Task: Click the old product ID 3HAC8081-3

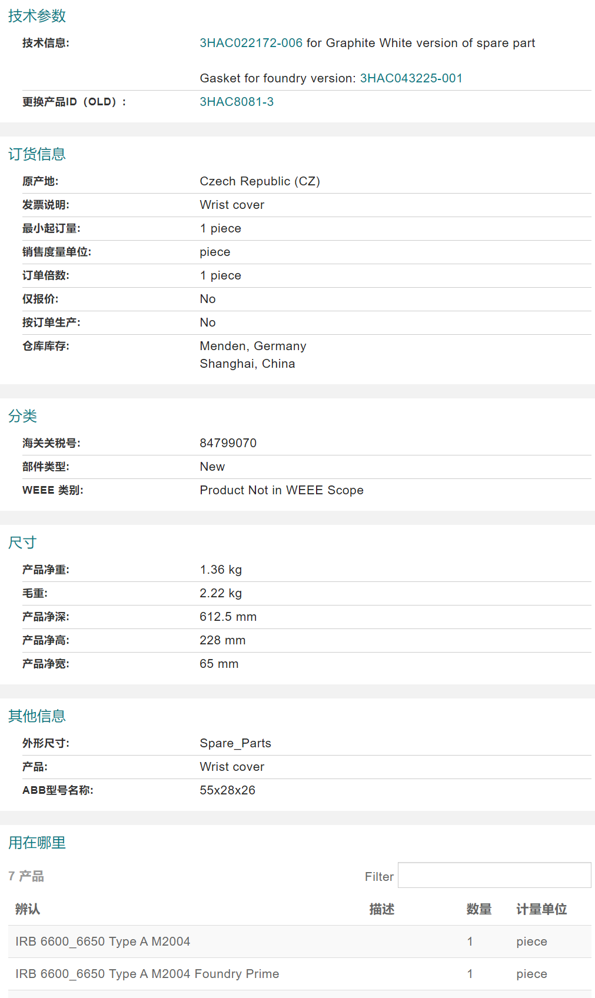Action: click(x=237, y=102)
